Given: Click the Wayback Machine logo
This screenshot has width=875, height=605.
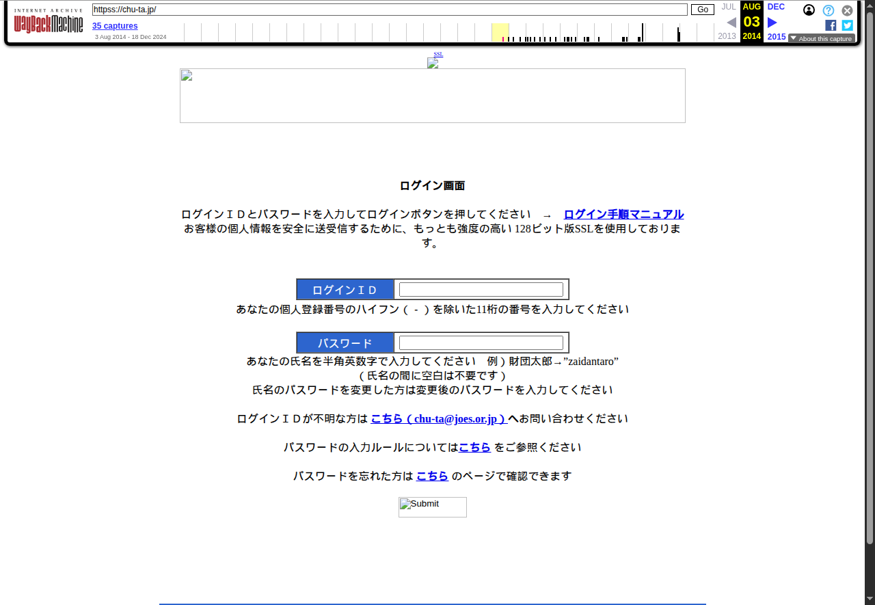Looking at the screenshot, I should click(x=48, y=24).
